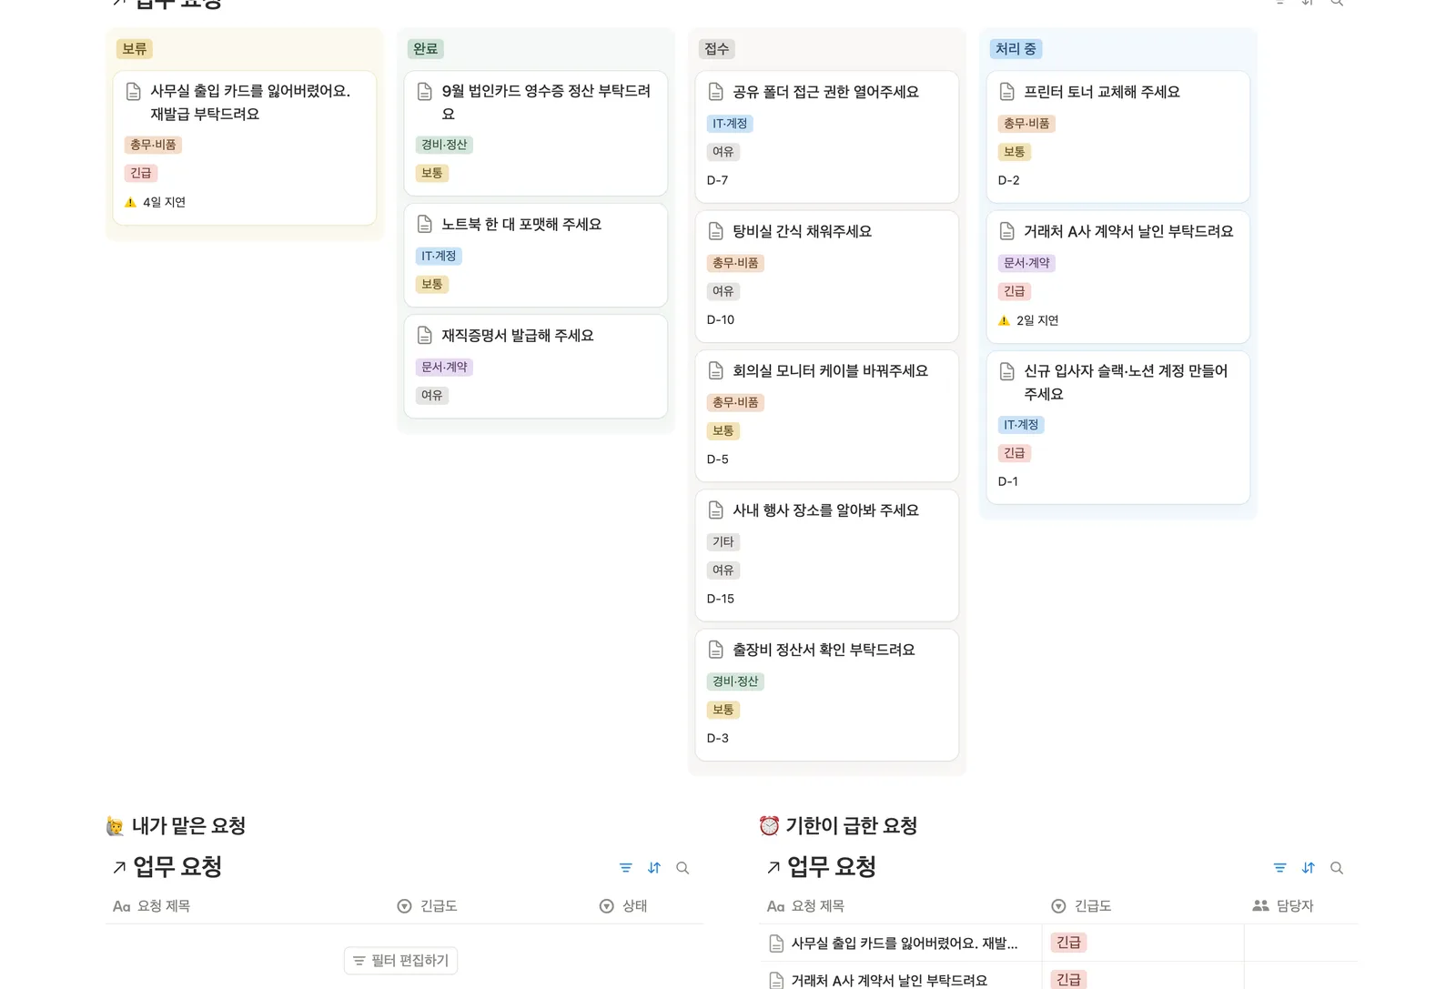The width and height of the screenshot is (1456, 989).
Task: Click page icon of 재직증명서 발급해 주세요 card
Action: coord(425,335)
